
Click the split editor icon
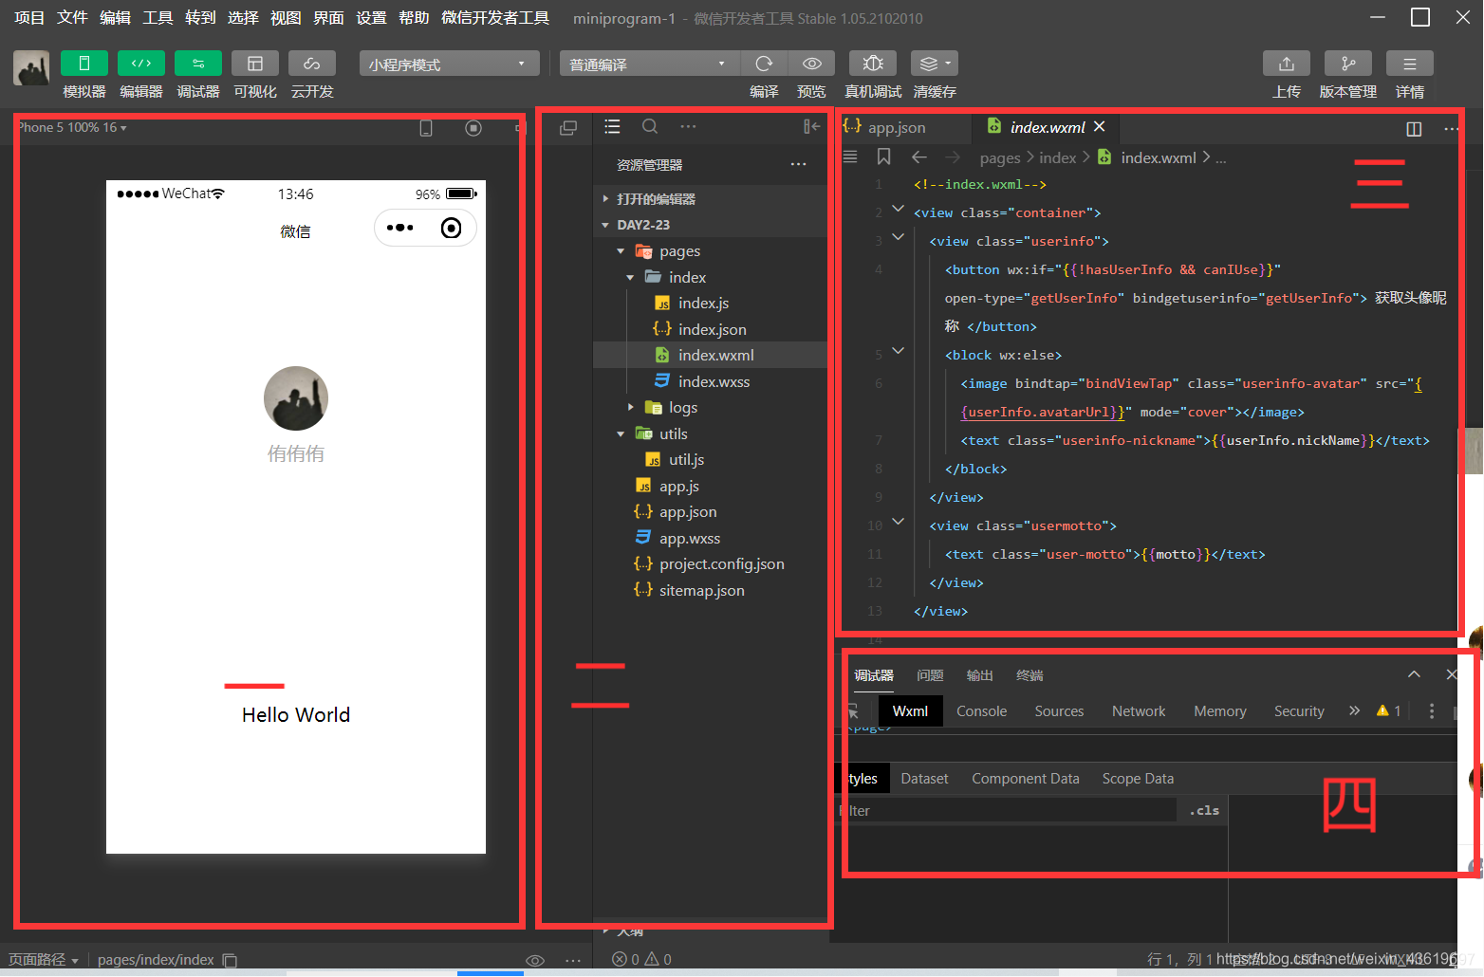(1414, 128)
